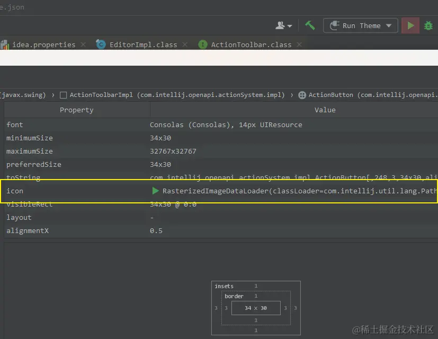Click the green Debug bug icon
This screenshot has height=339, width=438.
click(428, 26)
